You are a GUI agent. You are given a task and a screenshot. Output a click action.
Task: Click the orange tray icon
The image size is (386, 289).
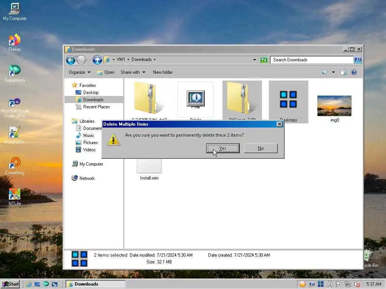[303, 284]
